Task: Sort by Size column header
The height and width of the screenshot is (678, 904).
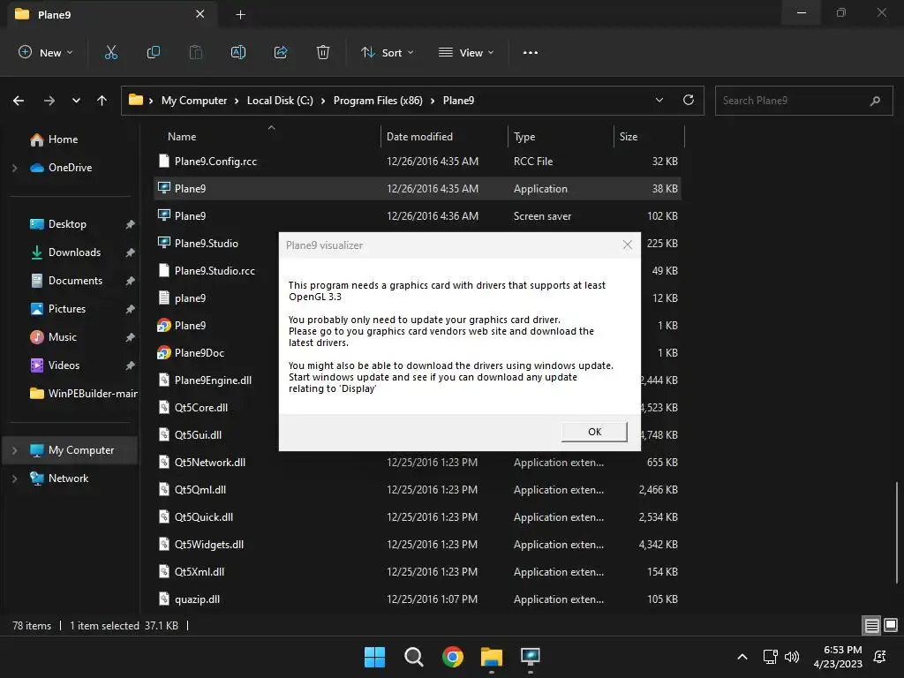Action: [629, 137]
